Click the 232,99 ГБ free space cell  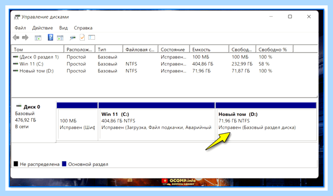click(x=242, y=64)
